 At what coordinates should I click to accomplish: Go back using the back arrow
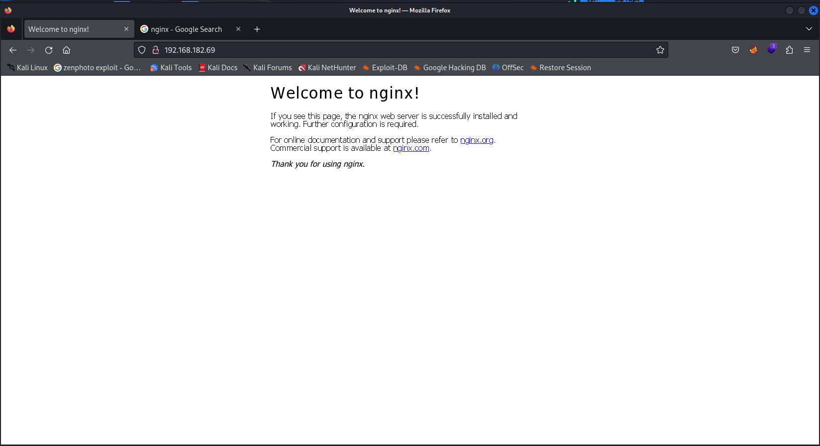click(13, 50)
